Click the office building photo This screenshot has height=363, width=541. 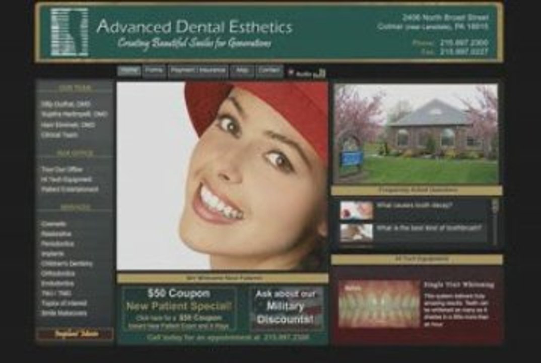point(417,134)
